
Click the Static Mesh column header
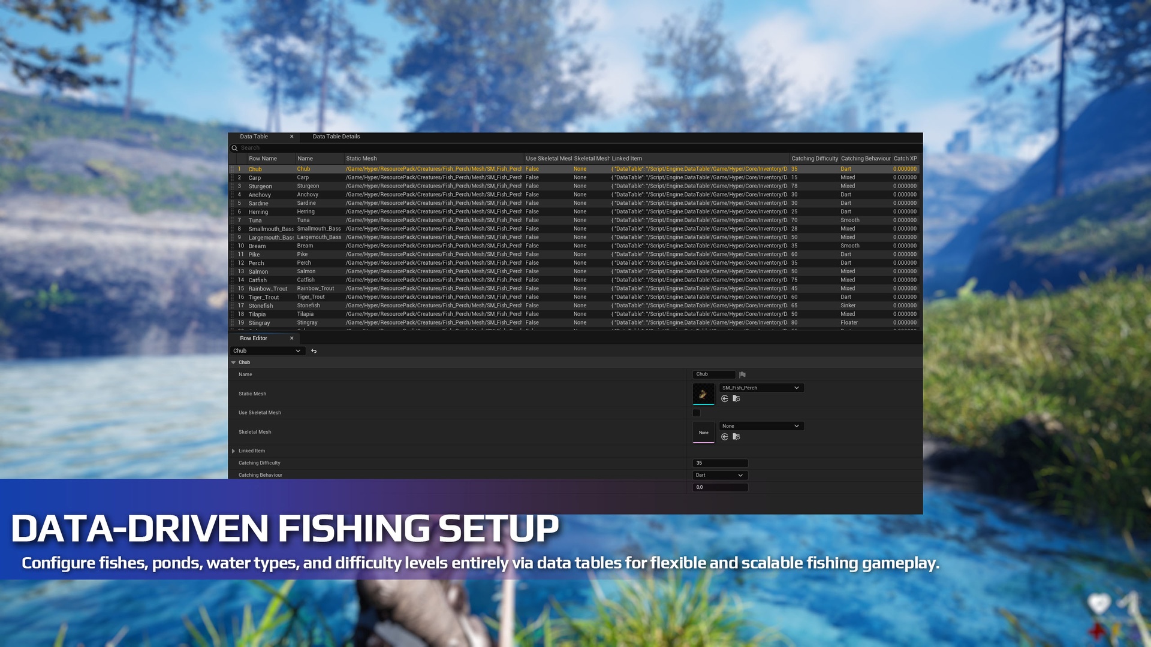pos(433,159)
